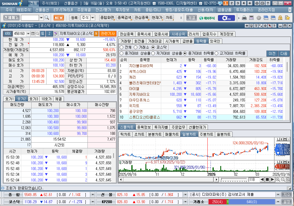Expand the 주식 registration dropdown
Viewport: 294px width, 206px height.
(93, 18)
